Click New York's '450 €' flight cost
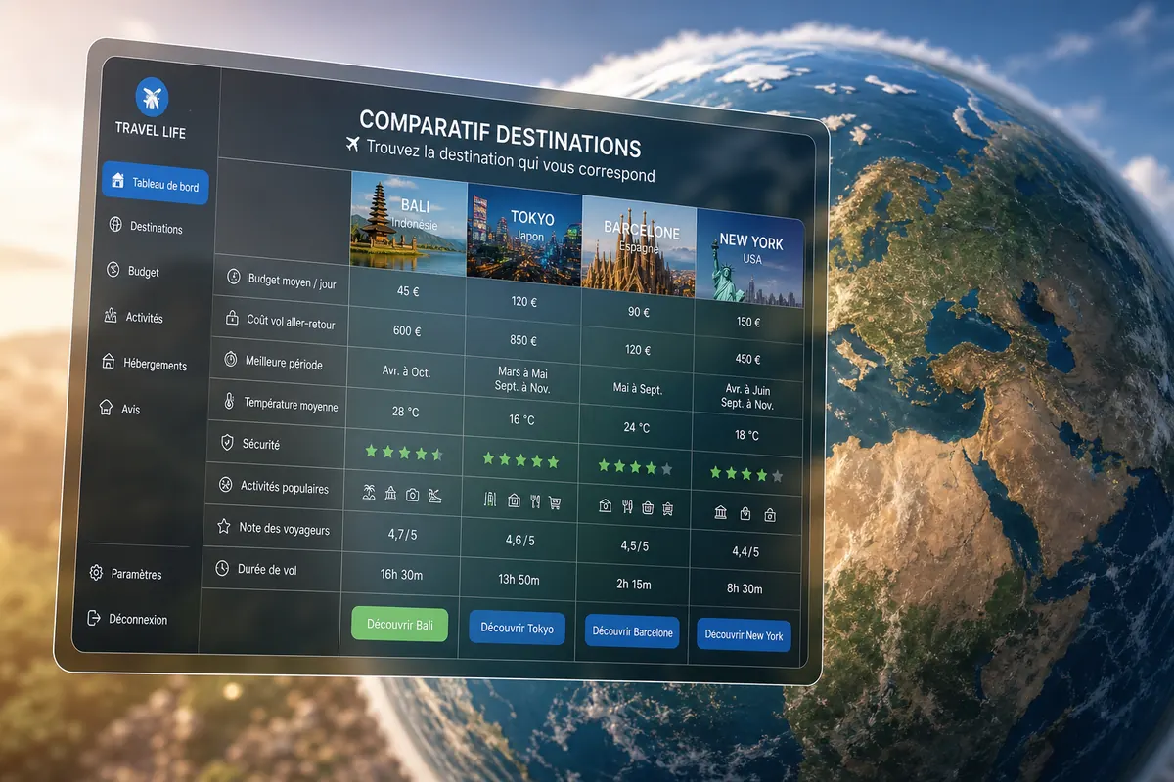Viewport: 1174px width, 782px height. [748, 358]
